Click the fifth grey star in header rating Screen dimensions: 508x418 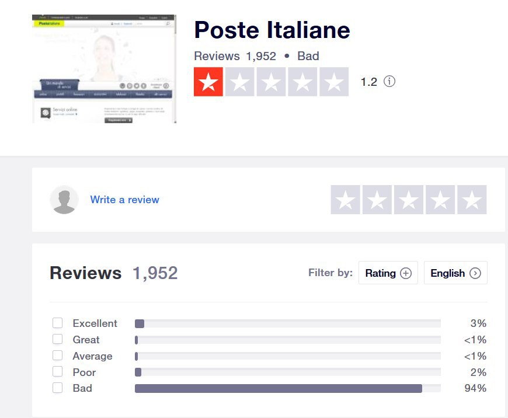(x=334, y=82)
